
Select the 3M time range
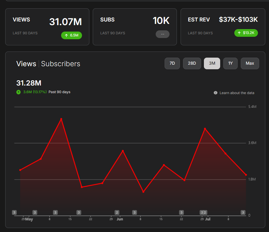(212, 63)
